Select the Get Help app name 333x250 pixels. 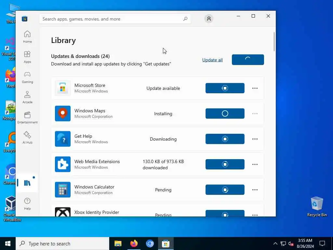click(83, 136)
